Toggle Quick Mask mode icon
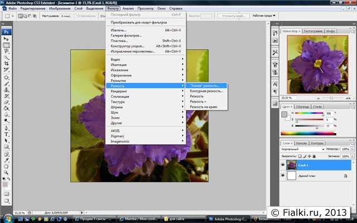The image size is (357, 223). [x=6, y=194]
